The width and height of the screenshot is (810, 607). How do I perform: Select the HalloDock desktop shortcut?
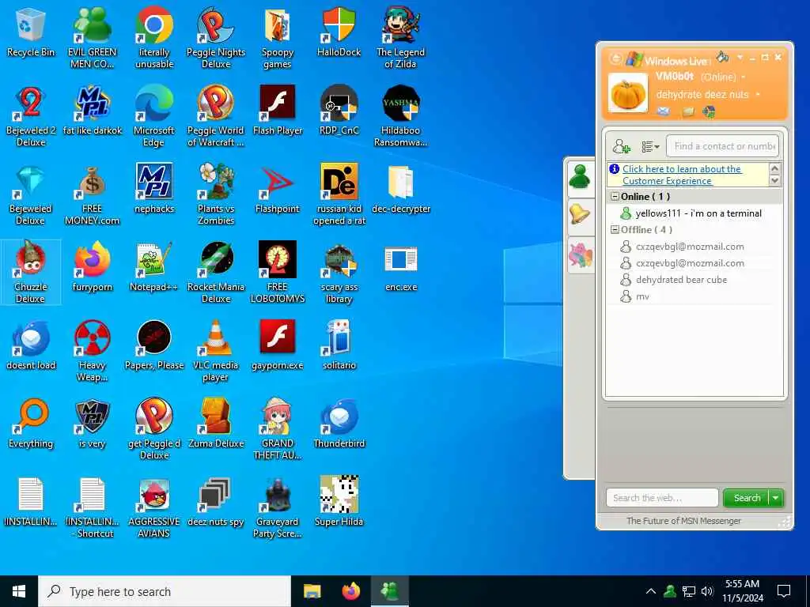click(x=339, y=32)
